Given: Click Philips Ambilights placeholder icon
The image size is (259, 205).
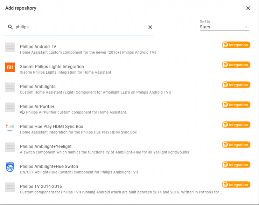Looking at the screenshot, I should 10,87.
